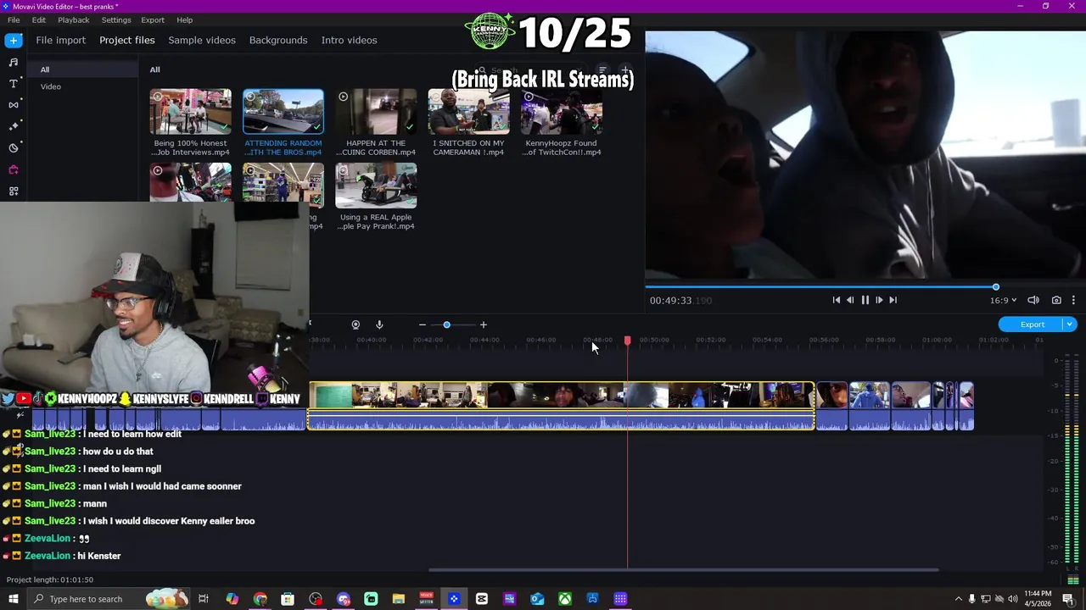Select KennyHoopz Found of TwitchCon.mp4 thumbnail

coord(561,112)
